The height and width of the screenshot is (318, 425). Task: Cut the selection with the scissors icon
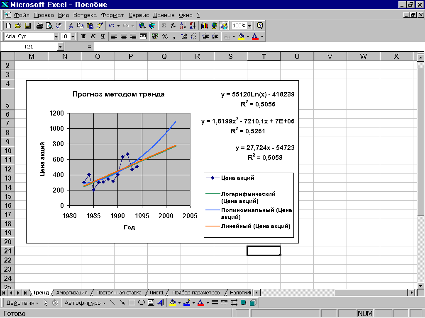click(x=71, y=26)
